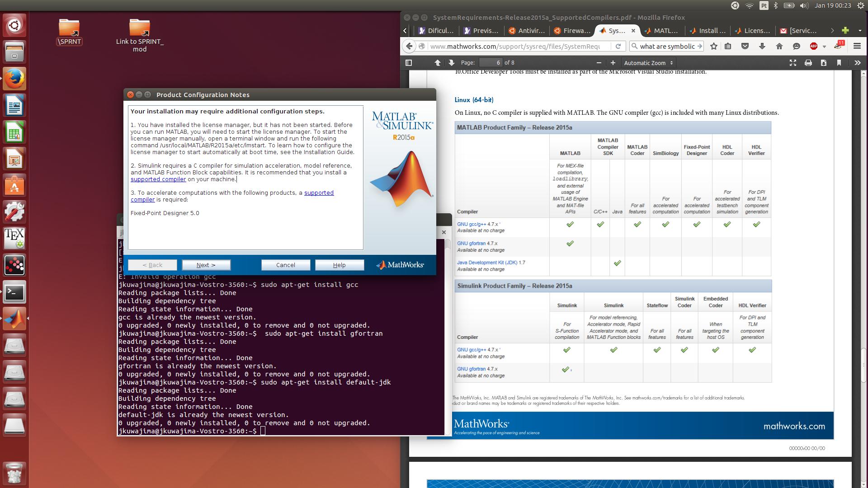This screenshot has width=868, height=488.
Task: Open list all tabs dropdown in Firefox
Action: click(x=859, y=30)
